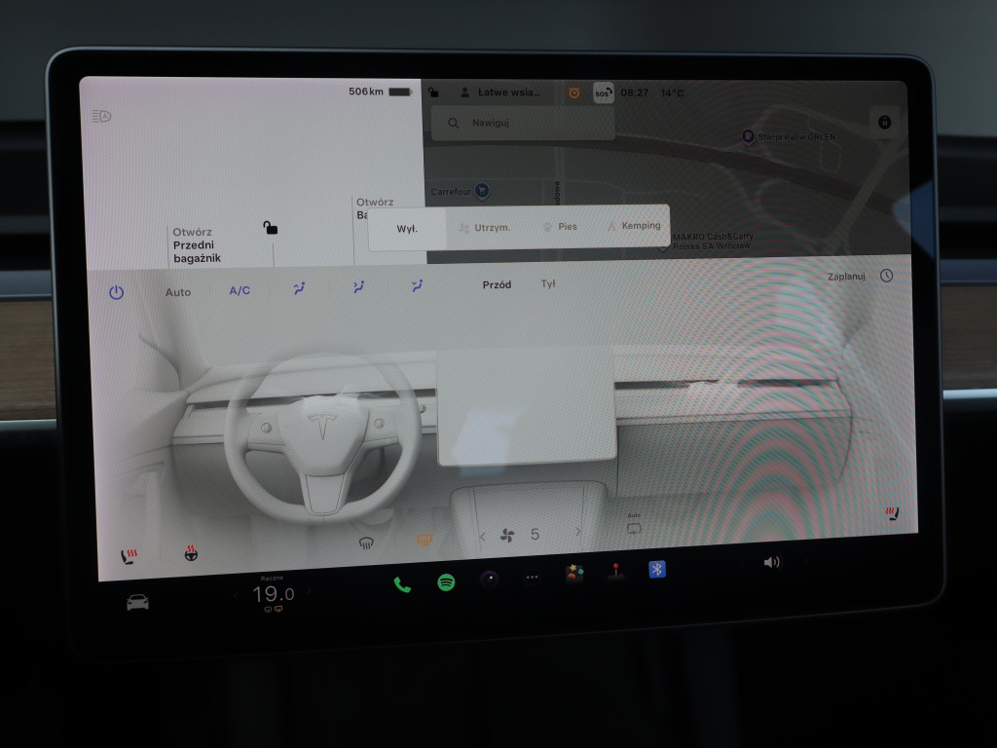This screenshot has height=748, width=997.
Task: Tap the Nawiguj search field
Action: point(523,123)
